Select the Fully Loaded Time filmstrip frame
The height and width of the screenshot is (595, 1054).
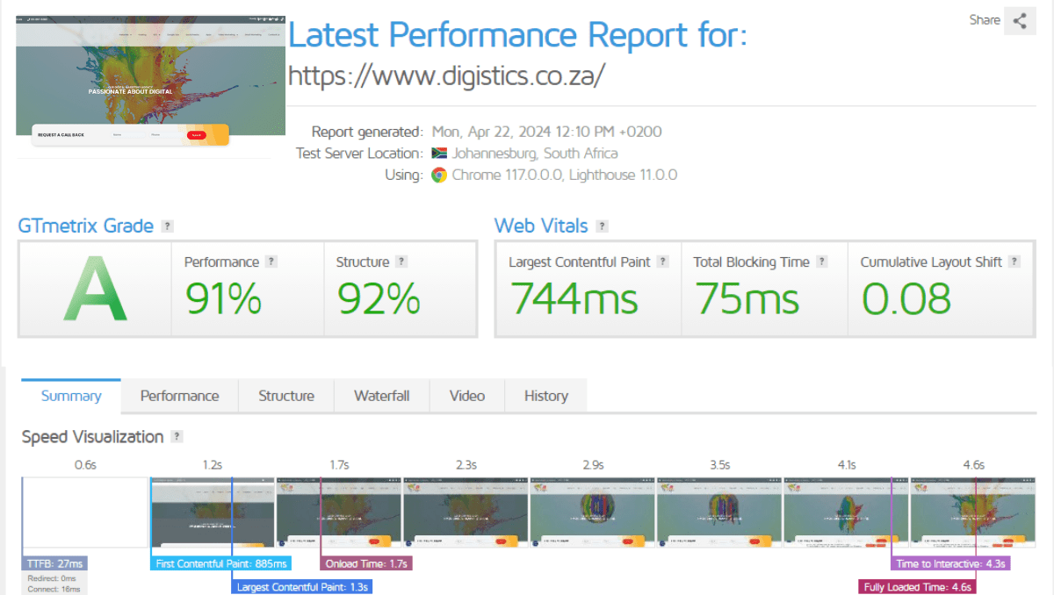tap(917, 585)
